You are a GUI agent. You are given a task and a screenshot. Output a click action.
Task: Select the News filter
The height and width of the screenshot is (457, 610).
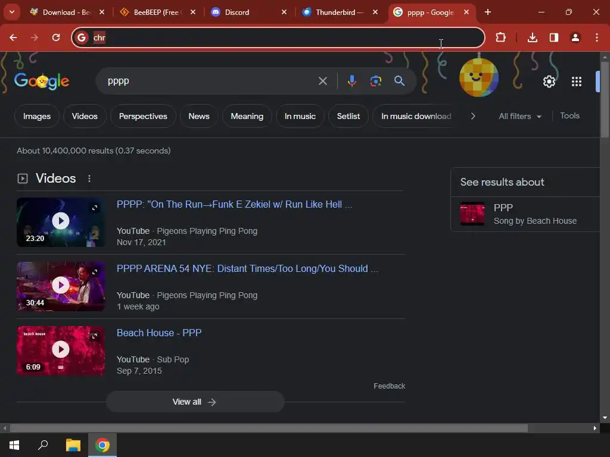pos(199,116)
